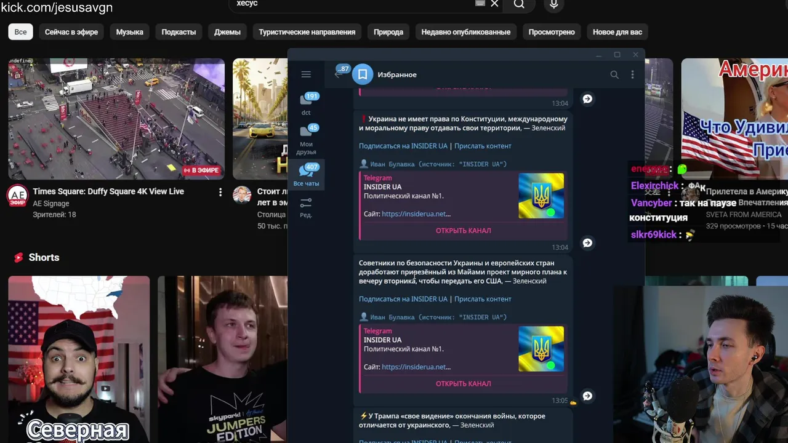Select the Все чаты folder

306,175
